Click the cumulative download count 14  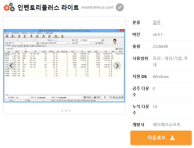pos(155,106)
